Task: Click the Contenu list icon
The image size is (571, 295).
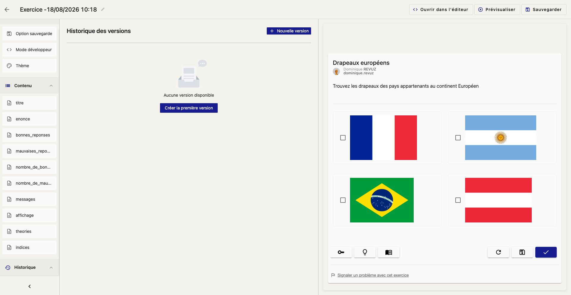Action: pyautogui.click(x=8, y=86)
